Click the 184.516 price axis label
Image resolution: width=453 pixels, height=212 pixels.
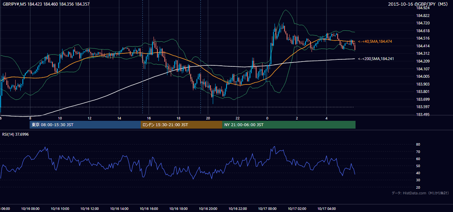click(423, 38)
